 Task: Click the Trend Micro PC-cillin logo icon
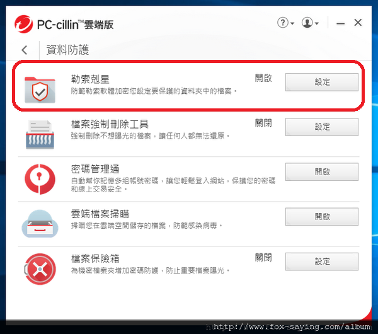pos(23,24)
